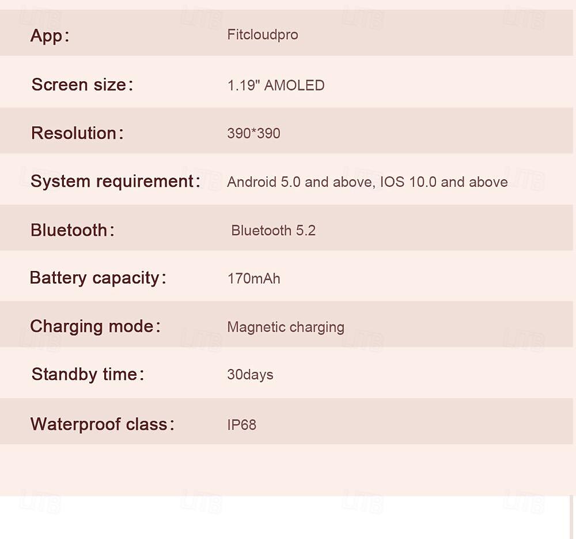The height and width of the screenshot is (539, 576).
Task: Select the 170mAh battery value
Action: (x=253, y=278)
